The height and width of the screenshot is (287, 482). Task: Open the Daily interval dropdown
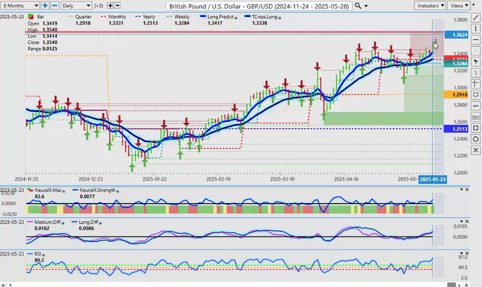(76, 6)
